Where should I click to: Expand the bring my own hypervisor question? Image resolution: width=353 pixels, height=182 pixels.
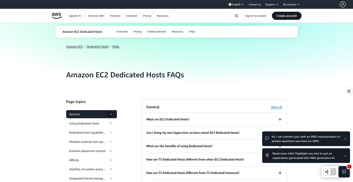coord(214,133)
